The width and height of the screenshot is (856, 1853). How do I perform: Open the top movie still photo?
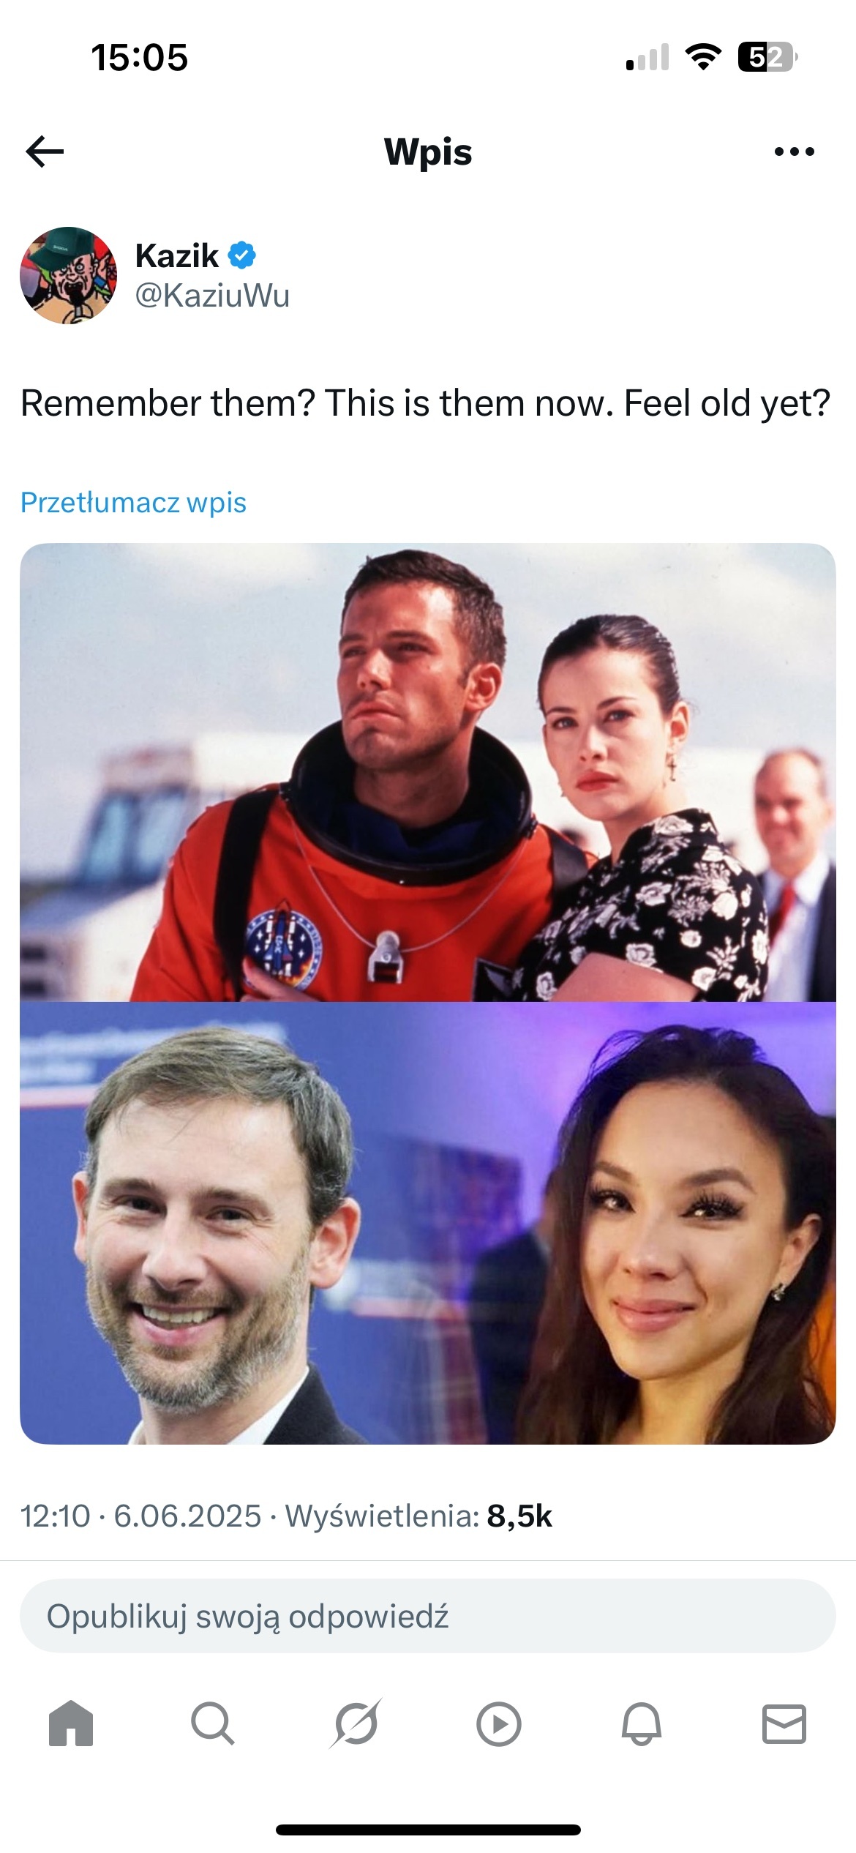tap(428, 772)
